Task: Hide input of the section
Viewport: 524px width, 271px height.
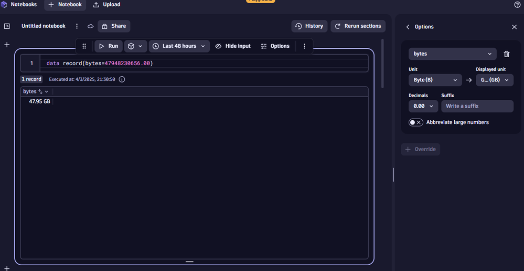Action: click(x=232, y=46)
